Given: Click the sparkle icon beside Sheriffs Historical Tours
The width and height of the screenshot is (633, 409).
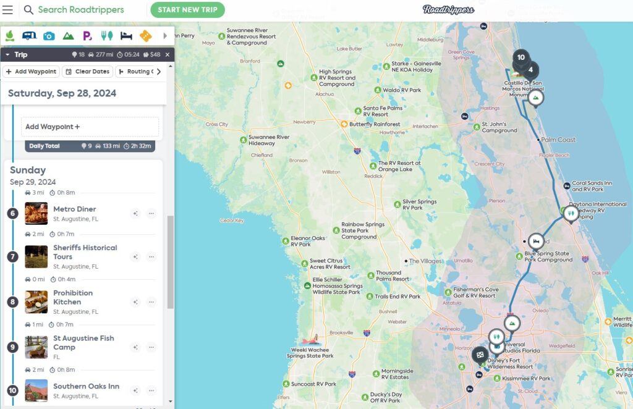Looking at the screenshot, I should [135, 257].
